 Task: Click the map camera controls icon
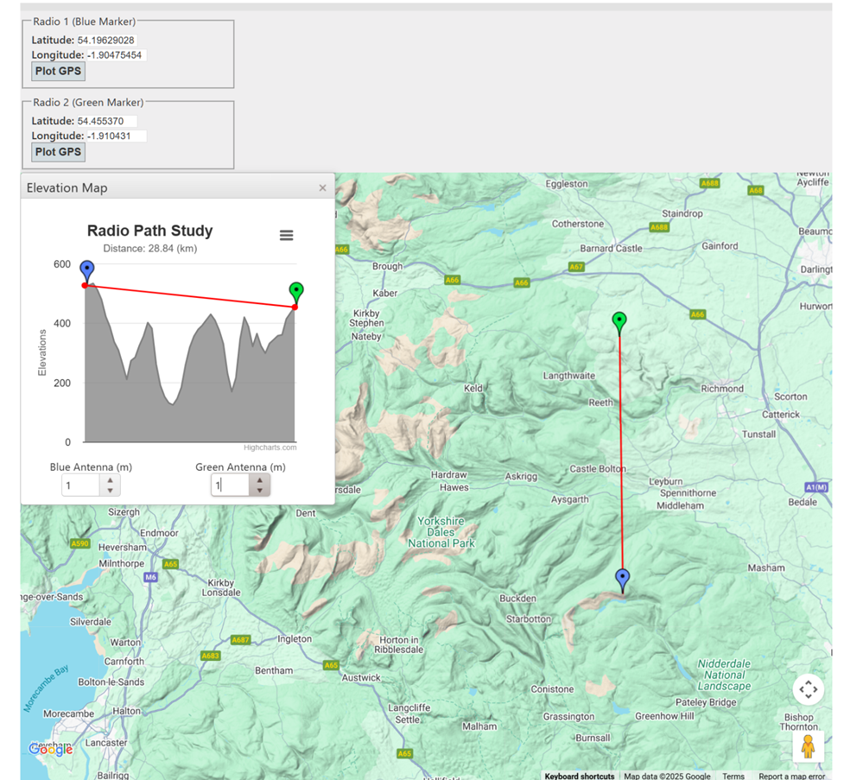[808, 689]
